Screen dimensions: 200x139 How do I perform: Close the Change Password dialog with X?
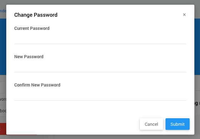point(184,15)
